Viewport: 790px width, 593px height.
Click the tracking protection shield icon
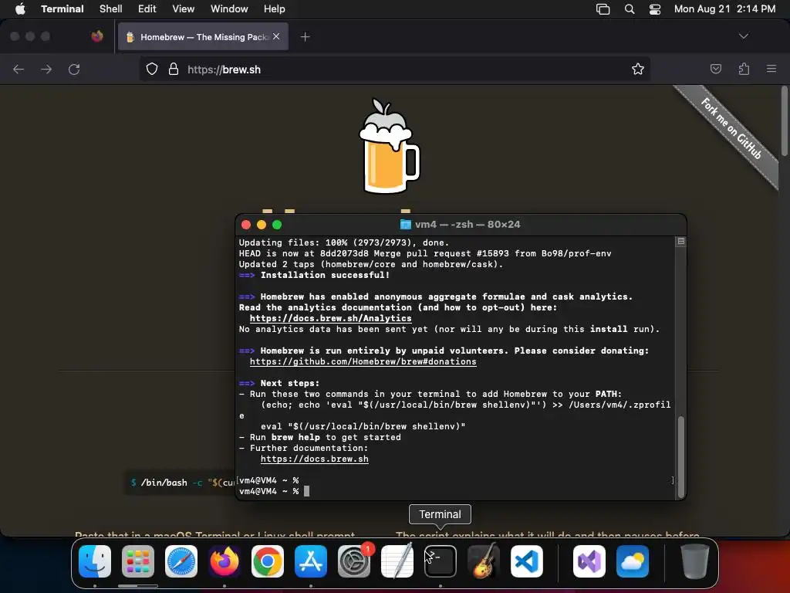pyautogui.click(x=152, y=69)
